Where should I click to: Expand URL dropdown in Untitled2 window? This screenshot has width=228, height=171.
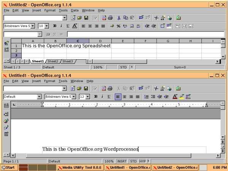coord(65,18)
